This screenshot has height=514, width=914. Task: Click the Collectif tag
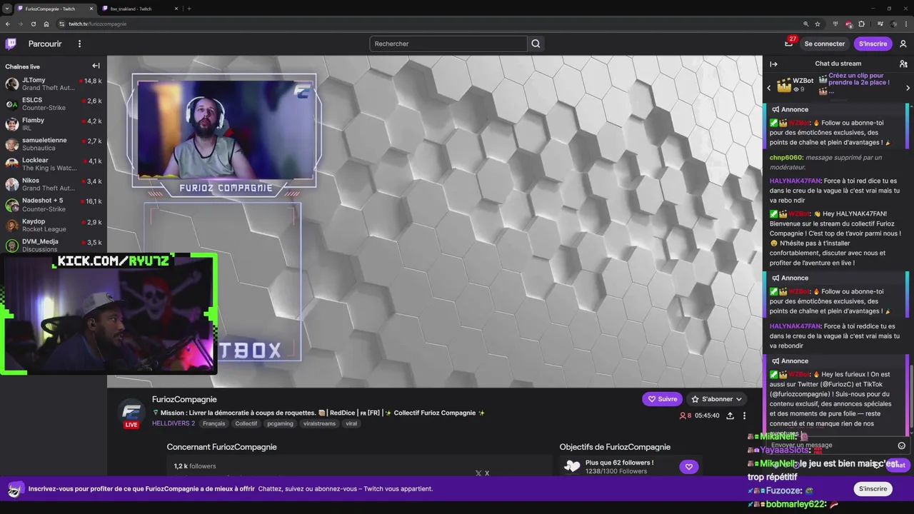[x=246, y=423]
